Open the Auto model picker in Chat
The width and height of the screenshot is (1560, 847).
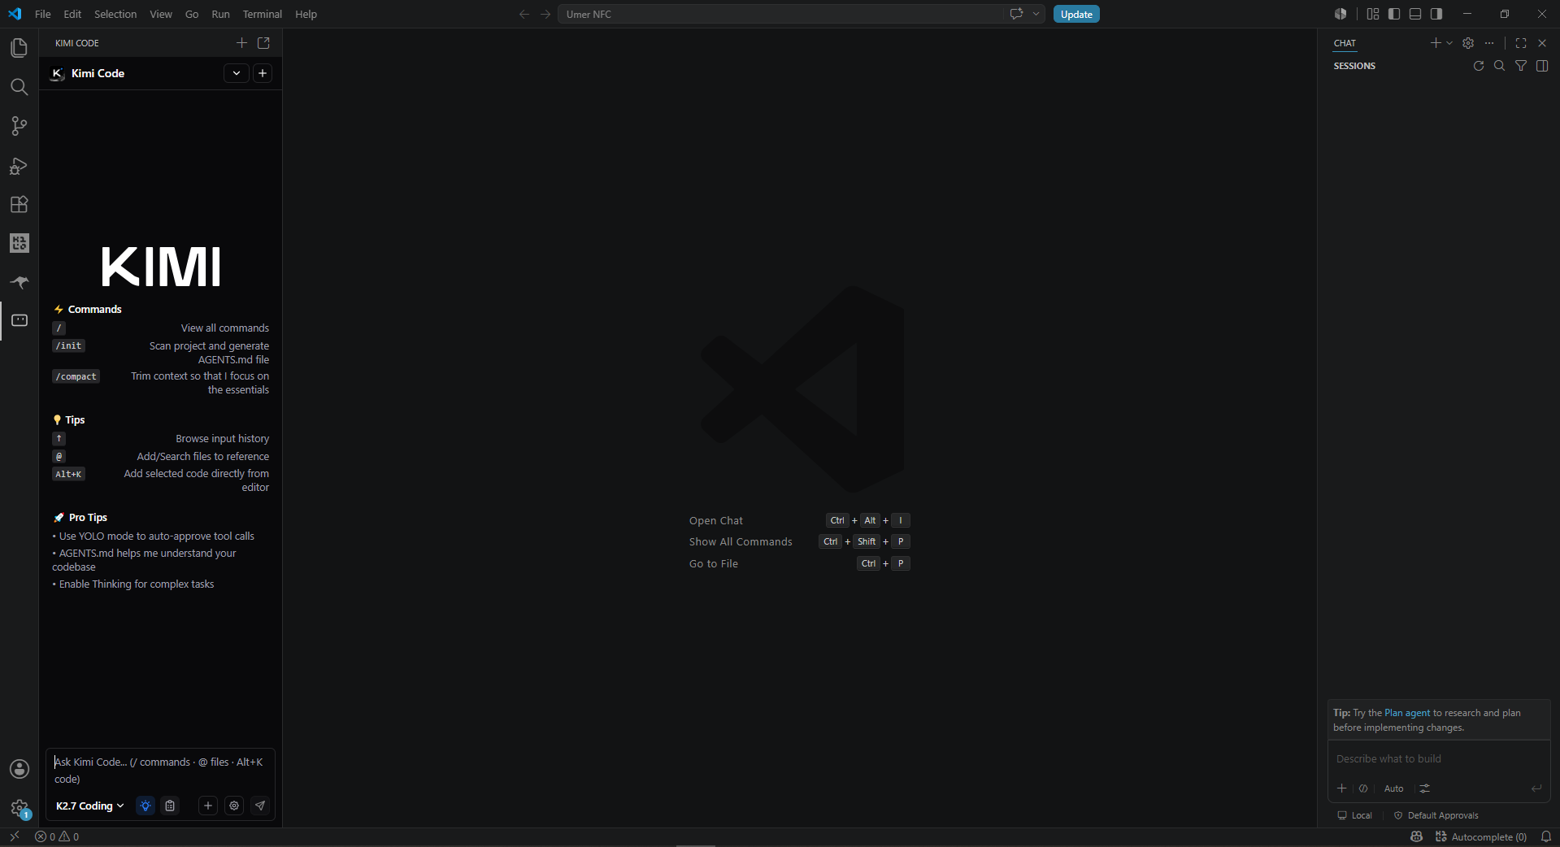[1393, 788]
